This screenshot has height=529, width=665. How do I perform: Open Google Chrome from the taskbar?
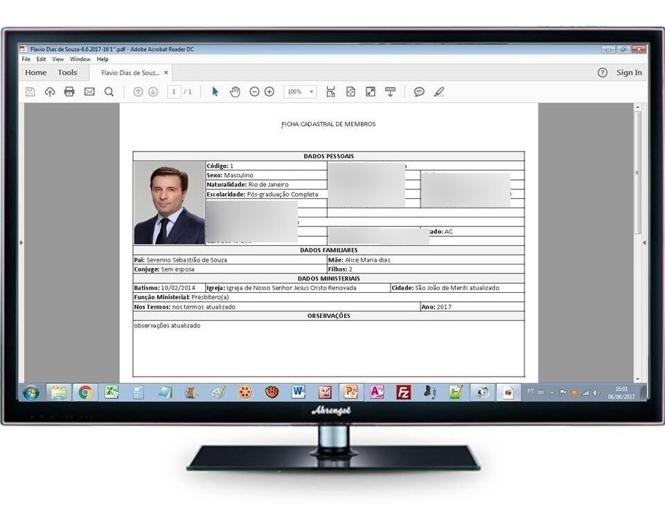tap(85, 393)
